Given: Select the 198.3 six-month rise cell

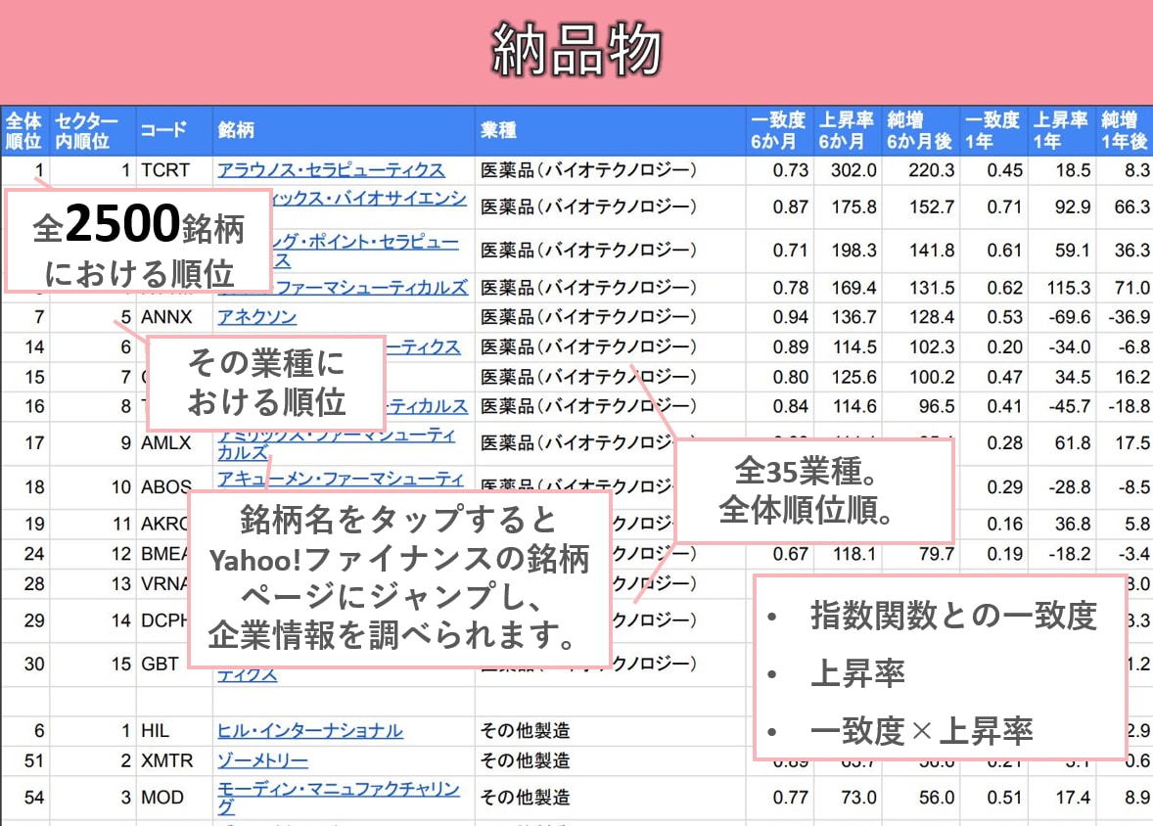Looking at the screenshot, I should 847,251.
